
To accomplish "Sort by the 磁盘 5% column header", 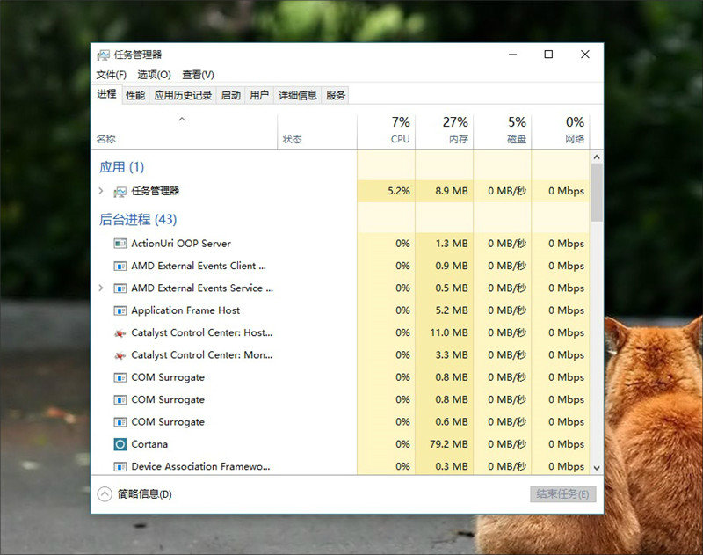I will click(502, 131).
